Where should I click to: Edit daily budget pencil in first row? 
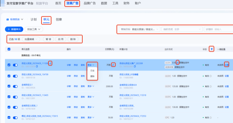pos(113,65)
